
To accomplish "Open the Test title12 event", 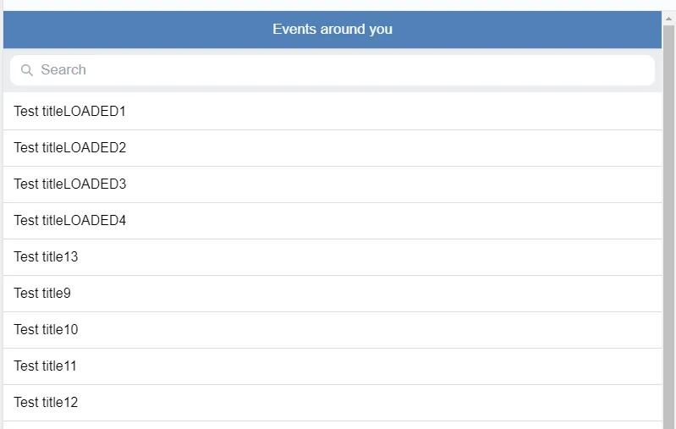I will (x=46, y=402).
